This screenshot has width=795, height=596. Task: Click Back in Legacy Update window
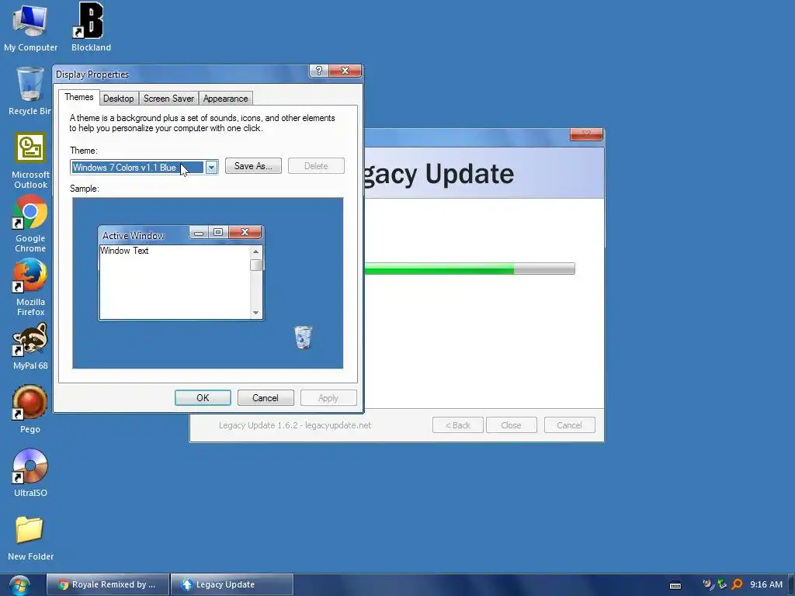tap(458, 425)
